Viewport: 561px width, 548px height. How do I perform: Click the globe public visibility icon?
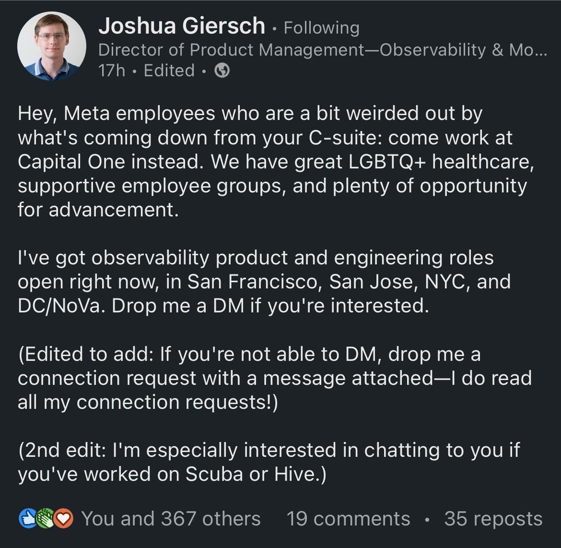point(222,71)
